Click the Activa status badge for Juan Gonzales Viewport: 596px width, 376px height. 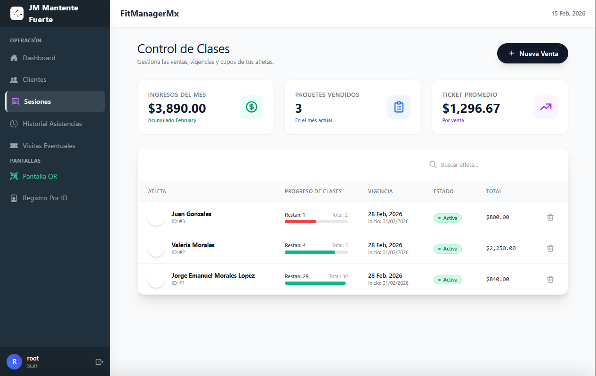coord(447,218)
